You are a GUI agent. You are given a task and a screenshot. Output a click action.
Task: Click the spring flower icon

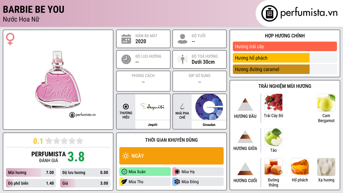click(124, 172)
